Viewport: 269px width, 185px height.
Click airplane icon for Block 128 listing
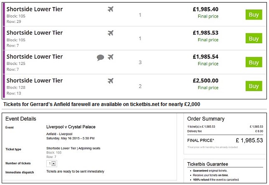(111, 81)
